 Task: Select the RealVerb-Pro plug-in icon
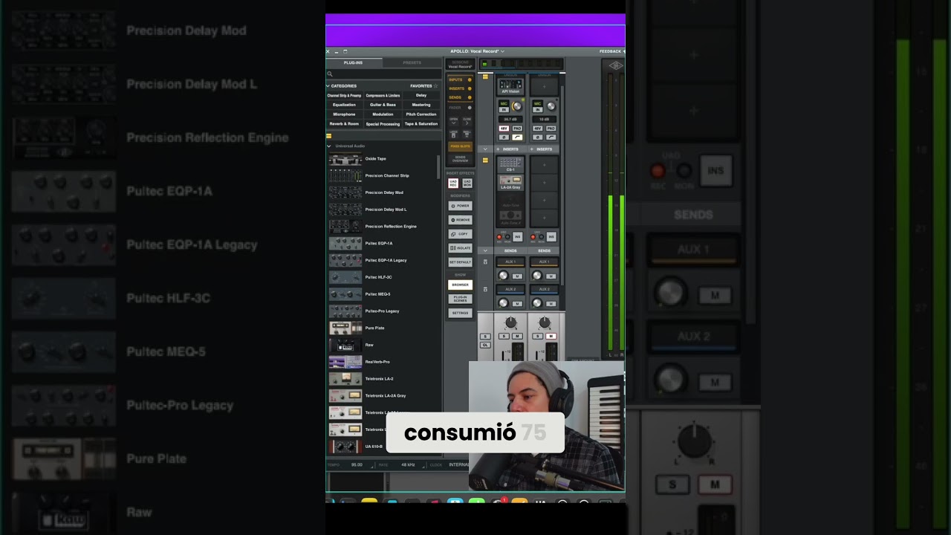345,362
